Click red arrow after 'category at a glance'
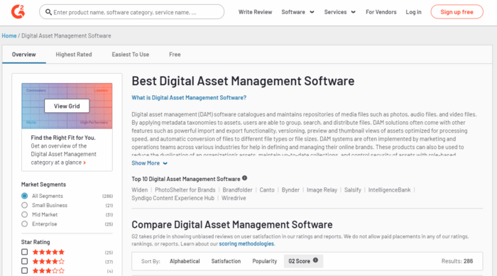The width and height of the screenshot is (497, 276). point(84,162)
